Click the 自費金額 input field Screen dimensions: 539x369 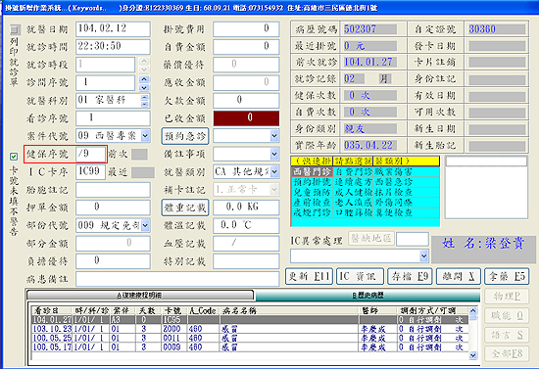coord(246,47)
